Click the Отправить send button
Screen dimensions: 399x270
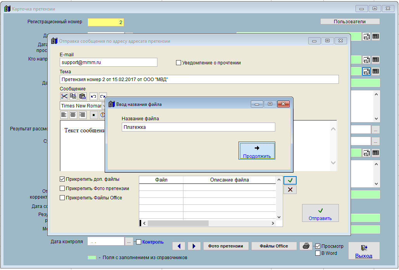coord(320,213)
